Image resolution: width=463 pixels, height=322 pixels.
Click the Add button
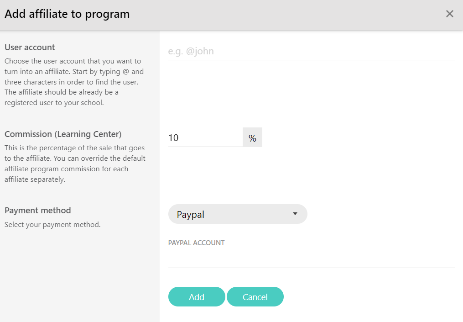(x=197, y=296)
